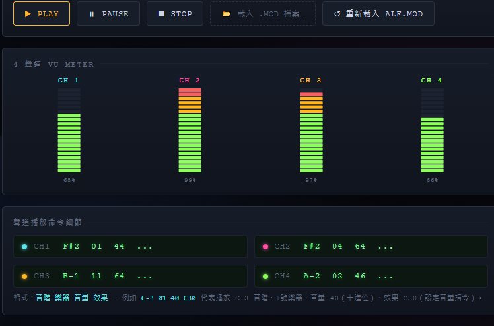
Task: Click note A-2 in CH4 command row
Action: [x=312, y=276]
